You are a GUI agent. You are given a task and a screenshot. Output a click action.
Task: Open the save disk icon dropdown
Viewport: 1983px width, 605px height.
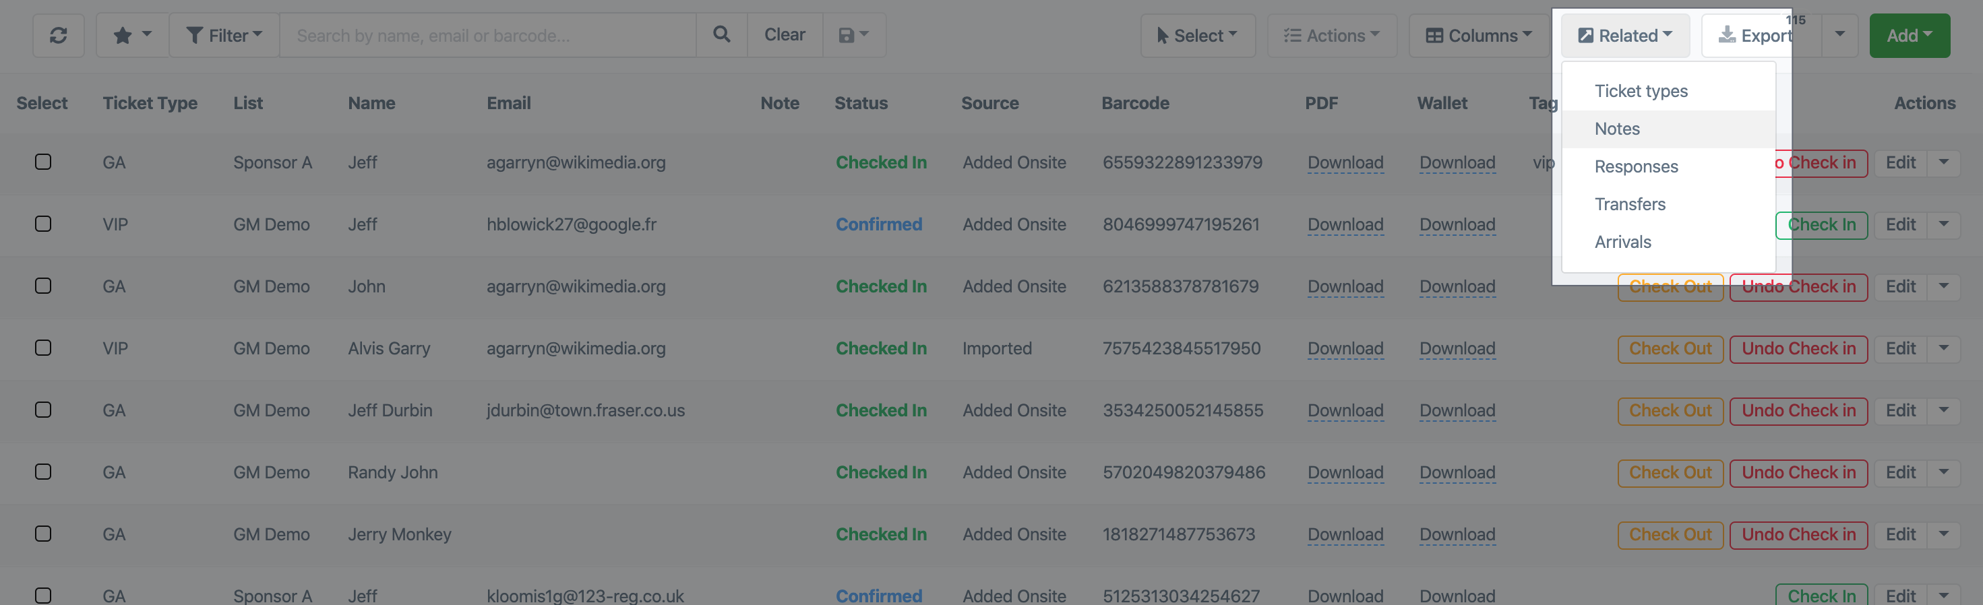[854, 36]
